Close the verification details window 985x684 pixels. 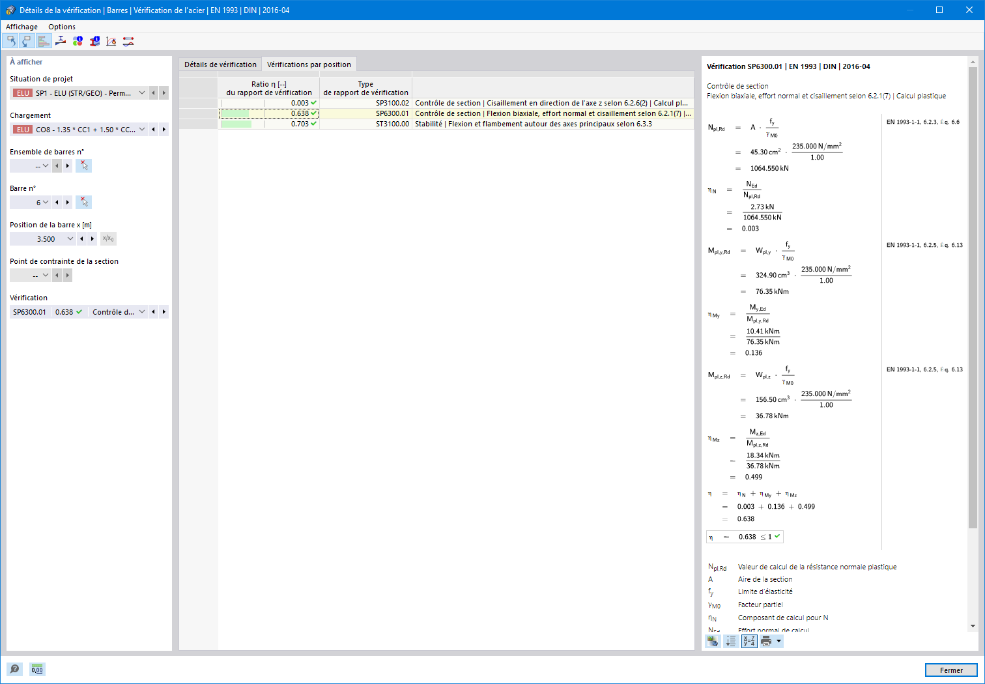[x=969, y=10]
